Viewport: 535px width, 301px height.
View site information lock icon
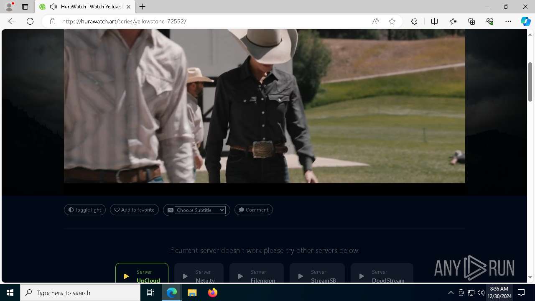[x=53, y=21]
